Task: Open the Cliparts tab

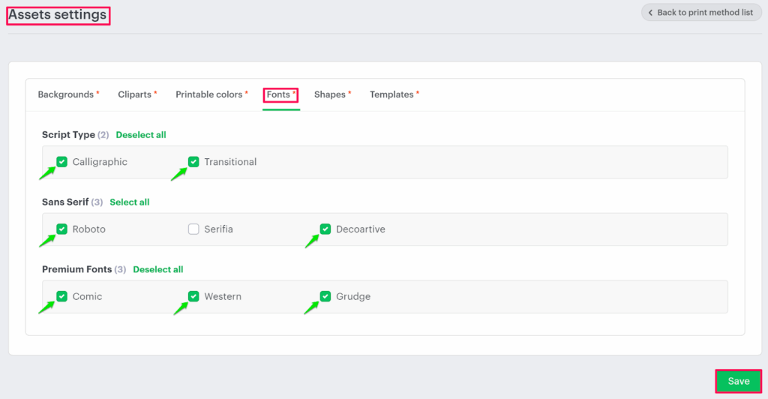Action: click(135, 94)
